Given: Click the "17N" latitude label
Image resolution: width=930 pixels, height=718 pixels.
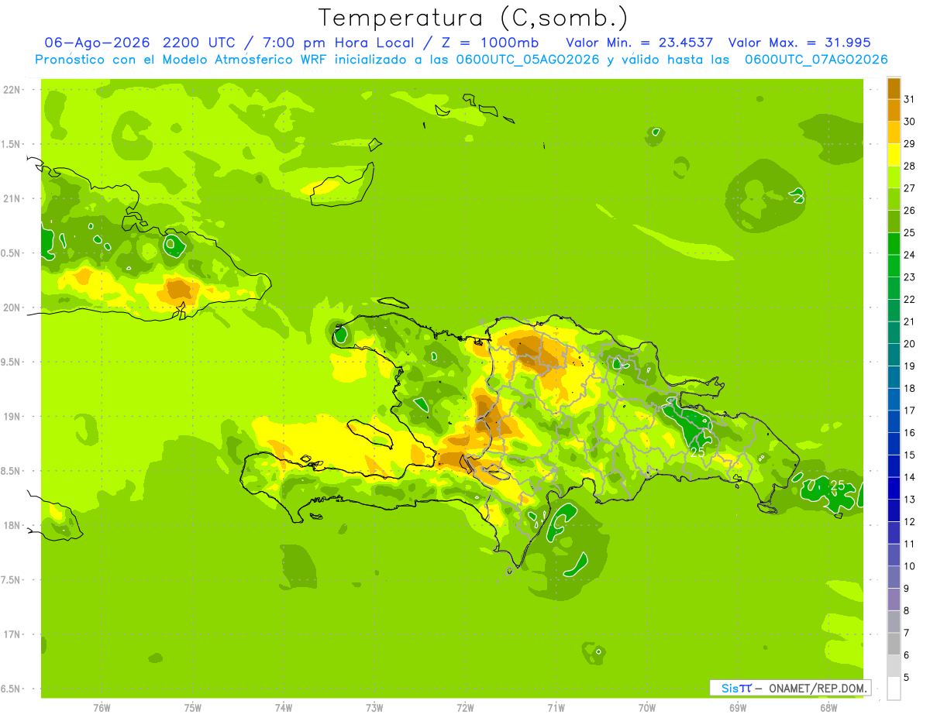Looking at the screenshot, I should coord(11,634).
